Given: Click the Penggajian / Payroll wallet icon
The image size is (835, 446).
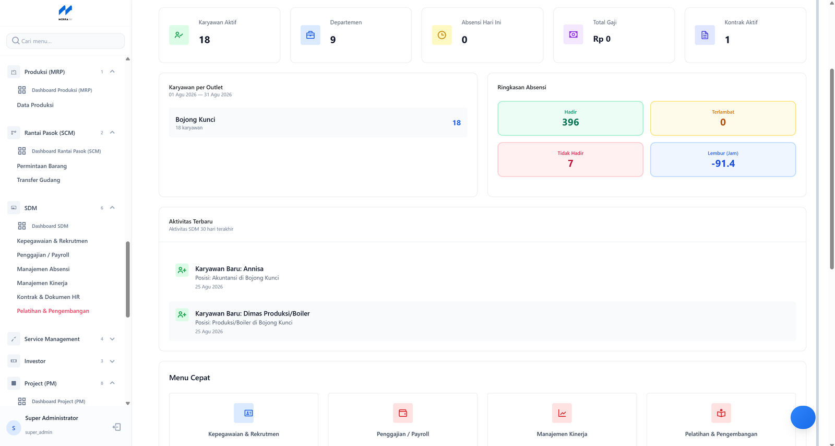Looking at the screenshot, I should point(403,413).
